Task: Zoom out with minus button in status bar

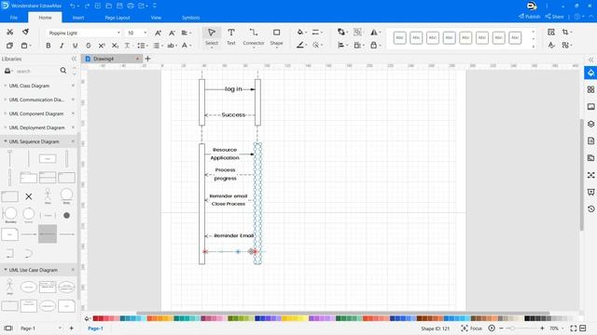Action: (x=501, y=328)
